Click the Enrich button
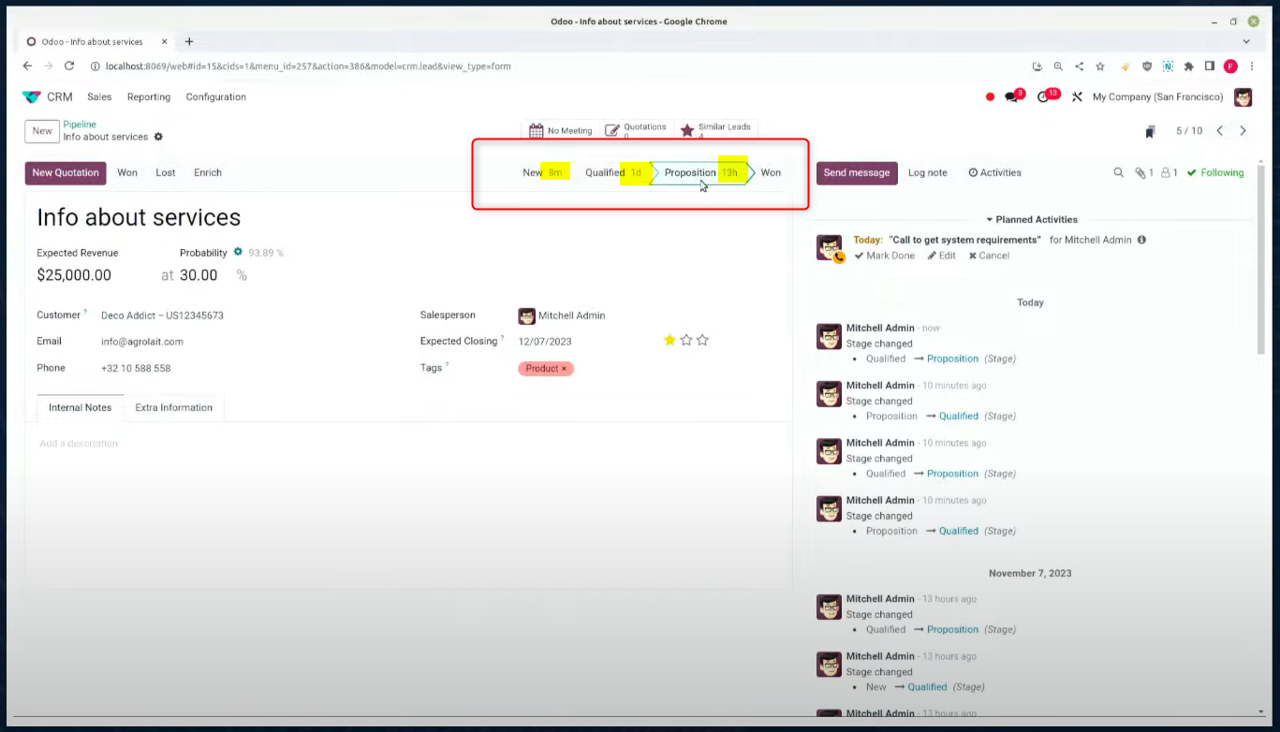This screenshot has height=732, width=1280. click(x=208, y=173)
